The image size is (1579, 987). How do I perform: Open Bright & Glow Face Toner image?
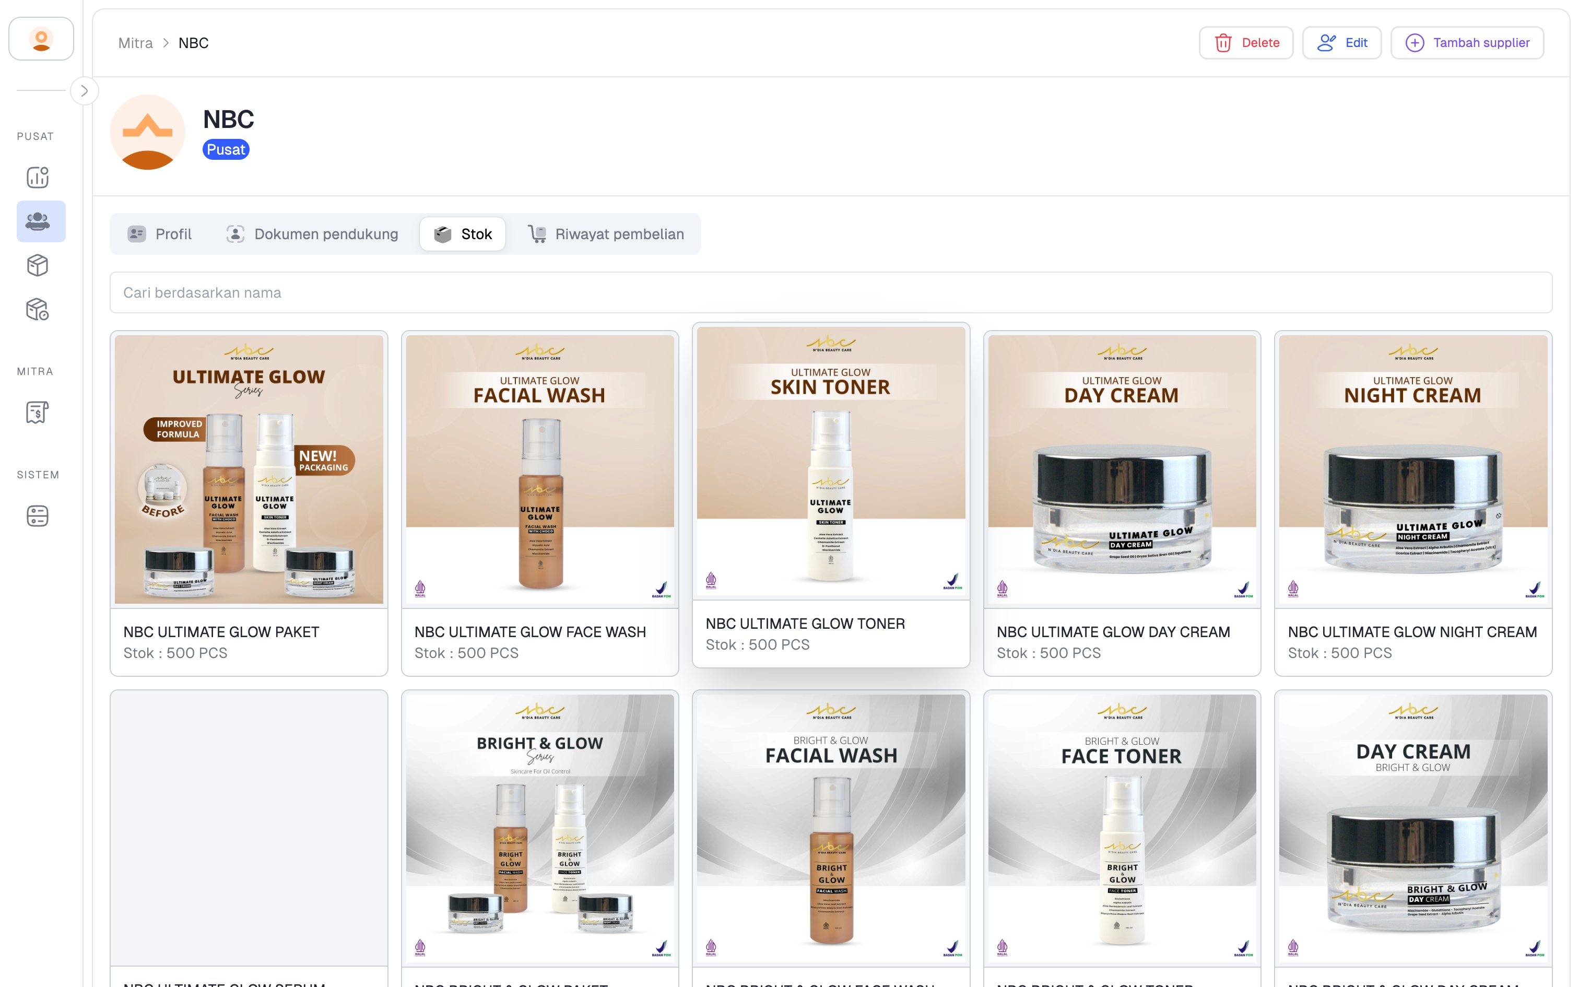[1122, 828]
